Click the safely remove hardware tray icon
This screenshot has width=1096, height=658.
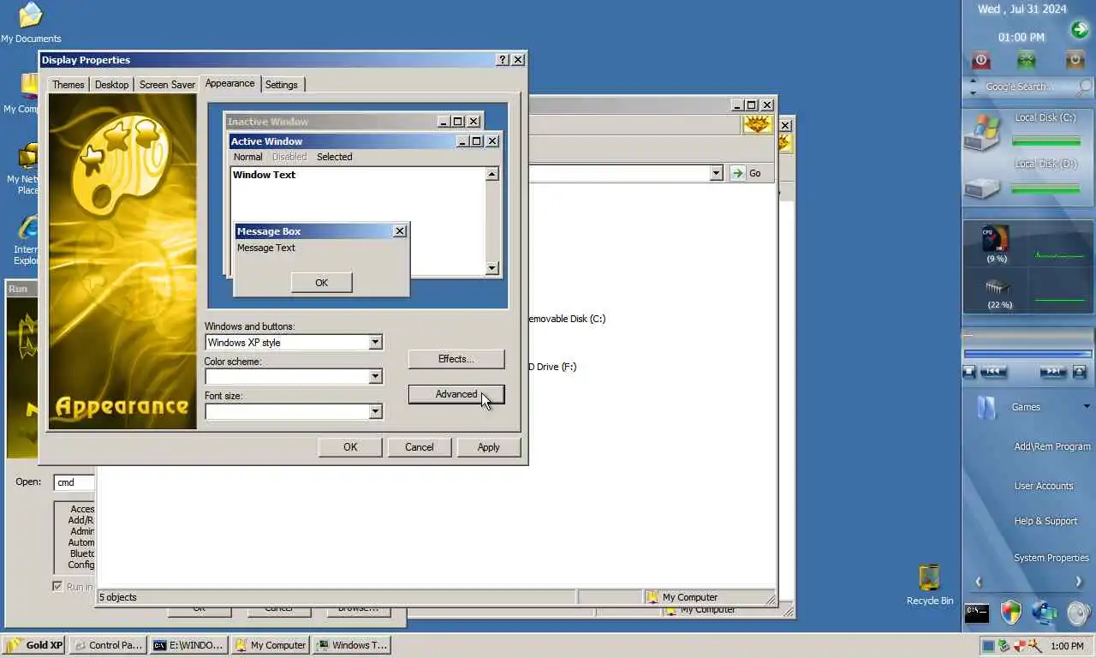1004,646
